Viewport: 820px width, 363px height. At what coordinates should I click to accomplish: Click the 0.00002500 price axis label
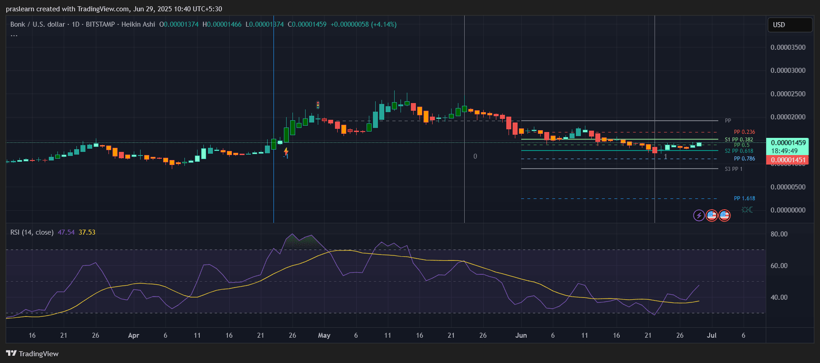[788, 94]
